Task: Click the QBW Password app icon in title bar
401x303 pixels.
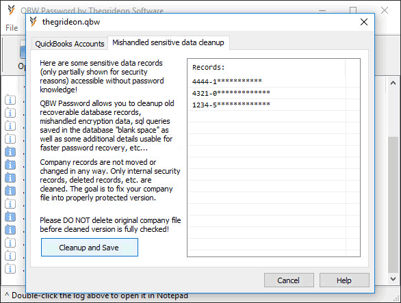Action: click(x=11, y=10)
